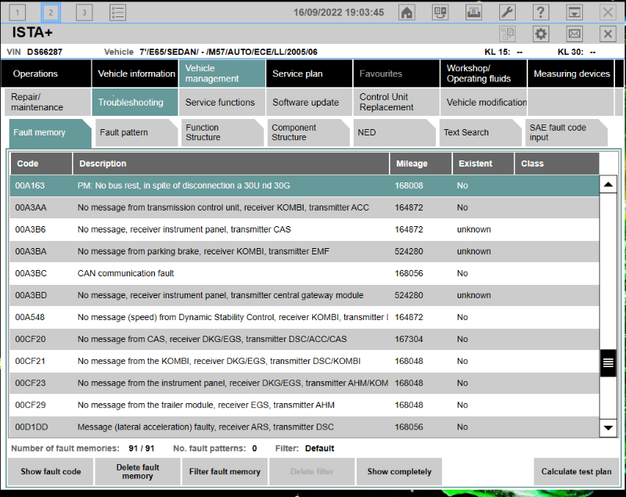
Task: Open the vehicle connection manager icon
Action: (x=440, y=13)
